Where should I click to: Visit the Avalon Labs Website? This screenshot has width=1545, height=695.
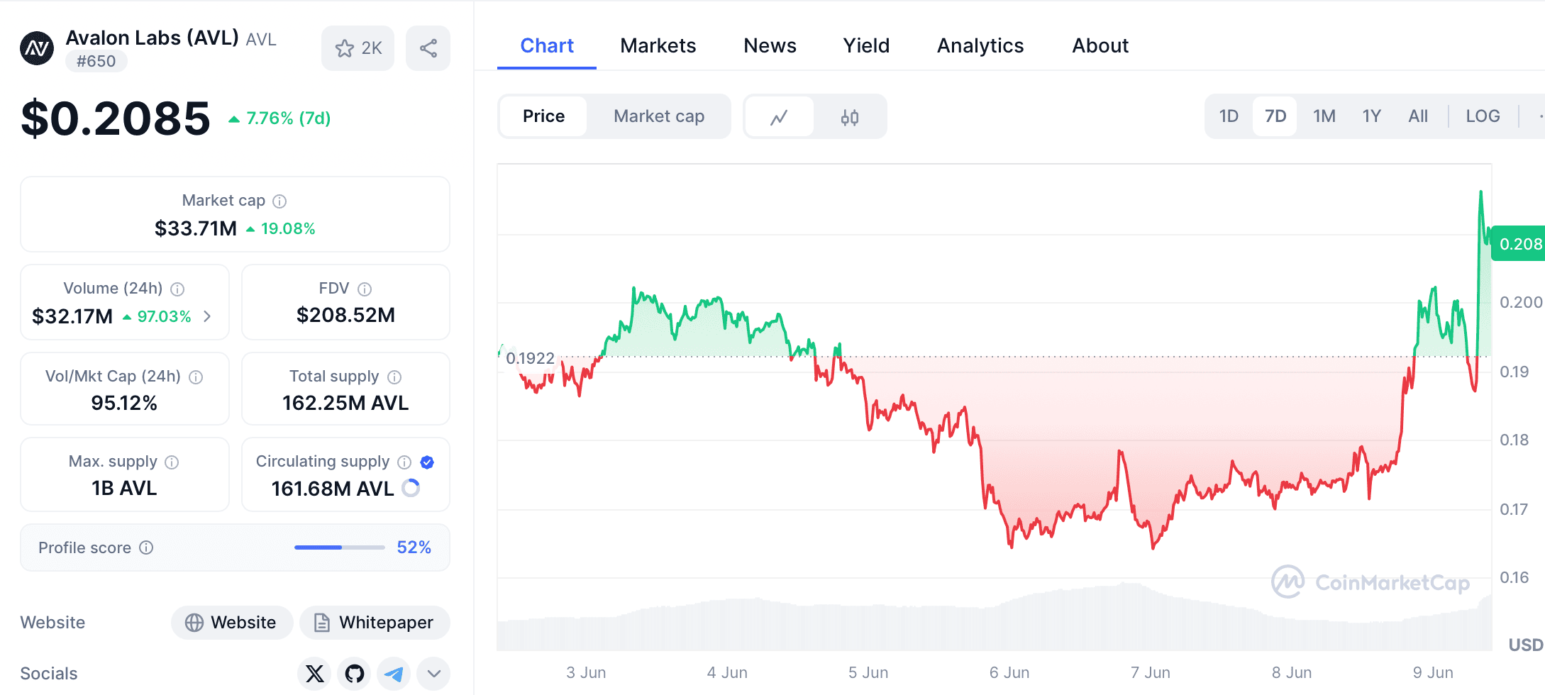coord(232,622)
